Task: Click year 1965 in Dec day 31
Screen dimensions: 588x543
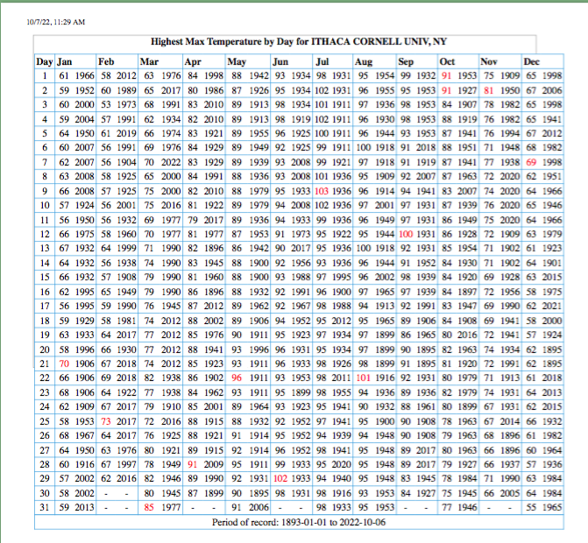Action: (552, 508)
